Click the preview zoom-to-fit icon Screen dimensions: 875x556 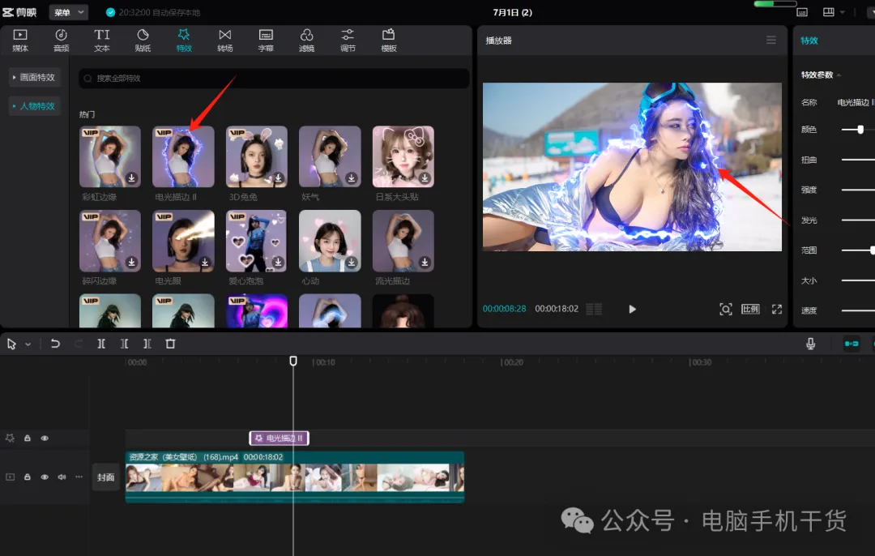pyautogui.click(x=725, y=310)
